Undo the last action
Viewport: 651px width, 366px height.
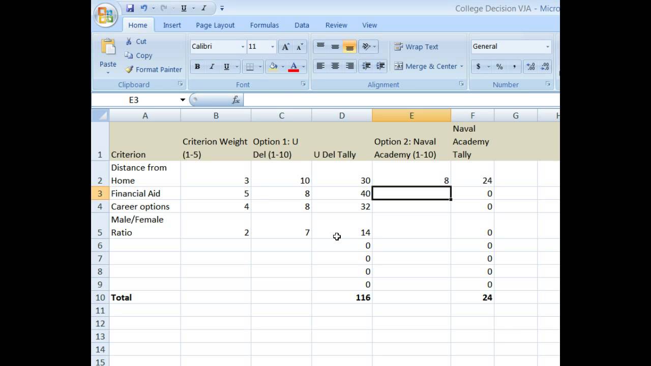click(144, 8)
